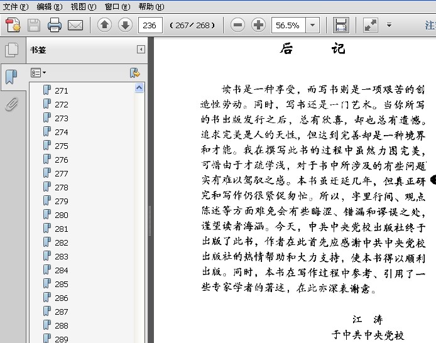The width and height of the screenshot is (436, 343).
Task: Click the author name 江涛
Action: pyautogui.click(x=368, y=320)
